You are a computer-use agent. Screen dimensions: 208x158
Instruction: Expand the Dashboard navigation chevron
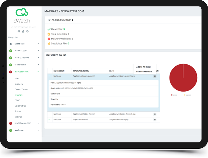point(38,44)
